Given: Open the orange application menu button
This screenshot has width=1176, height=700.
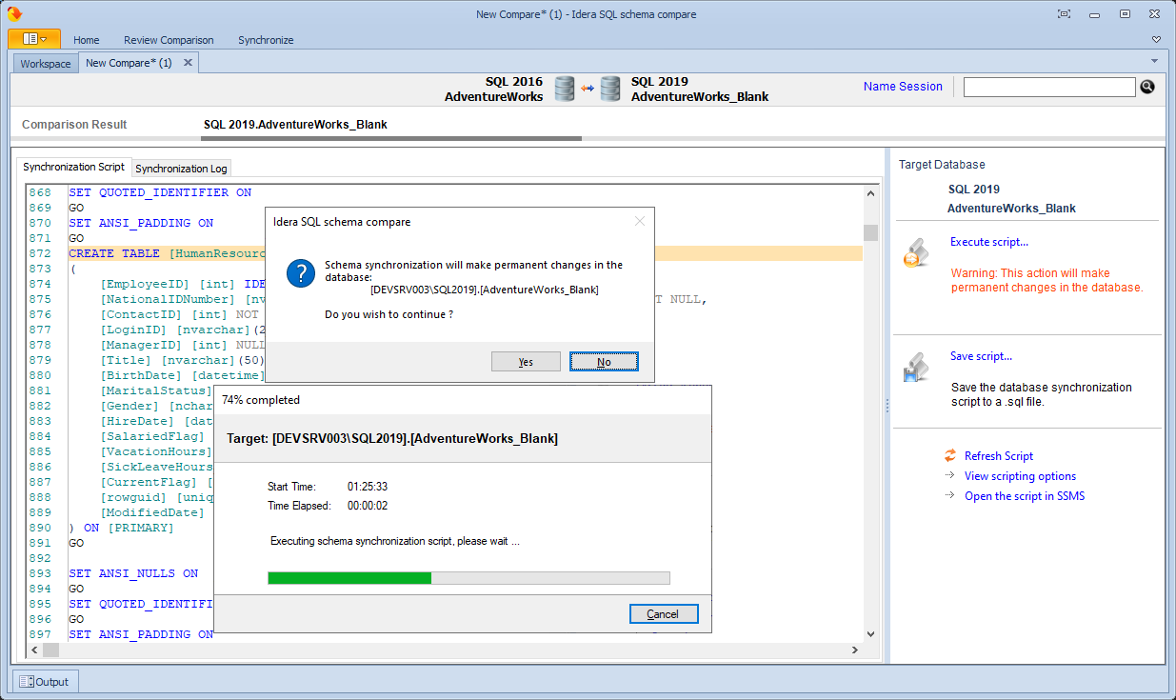Looking at the screenshot, I should (34, 39).
